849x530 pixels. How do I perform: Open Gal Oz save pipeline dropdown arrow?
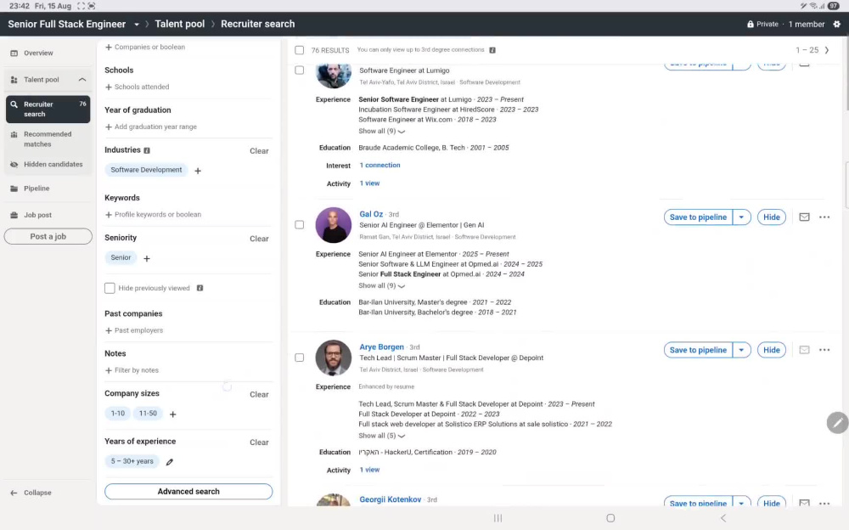click(741, 217)
